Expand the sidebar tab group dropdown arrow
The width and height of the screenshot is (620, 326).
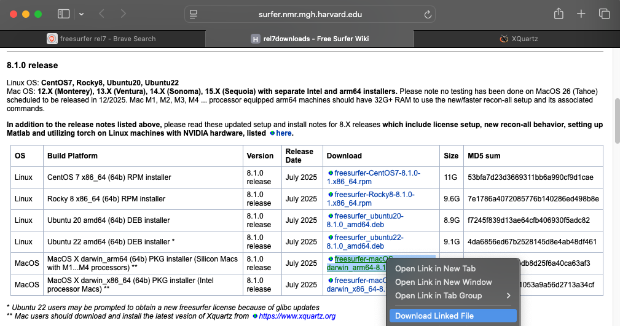click(x=81, y=14)
